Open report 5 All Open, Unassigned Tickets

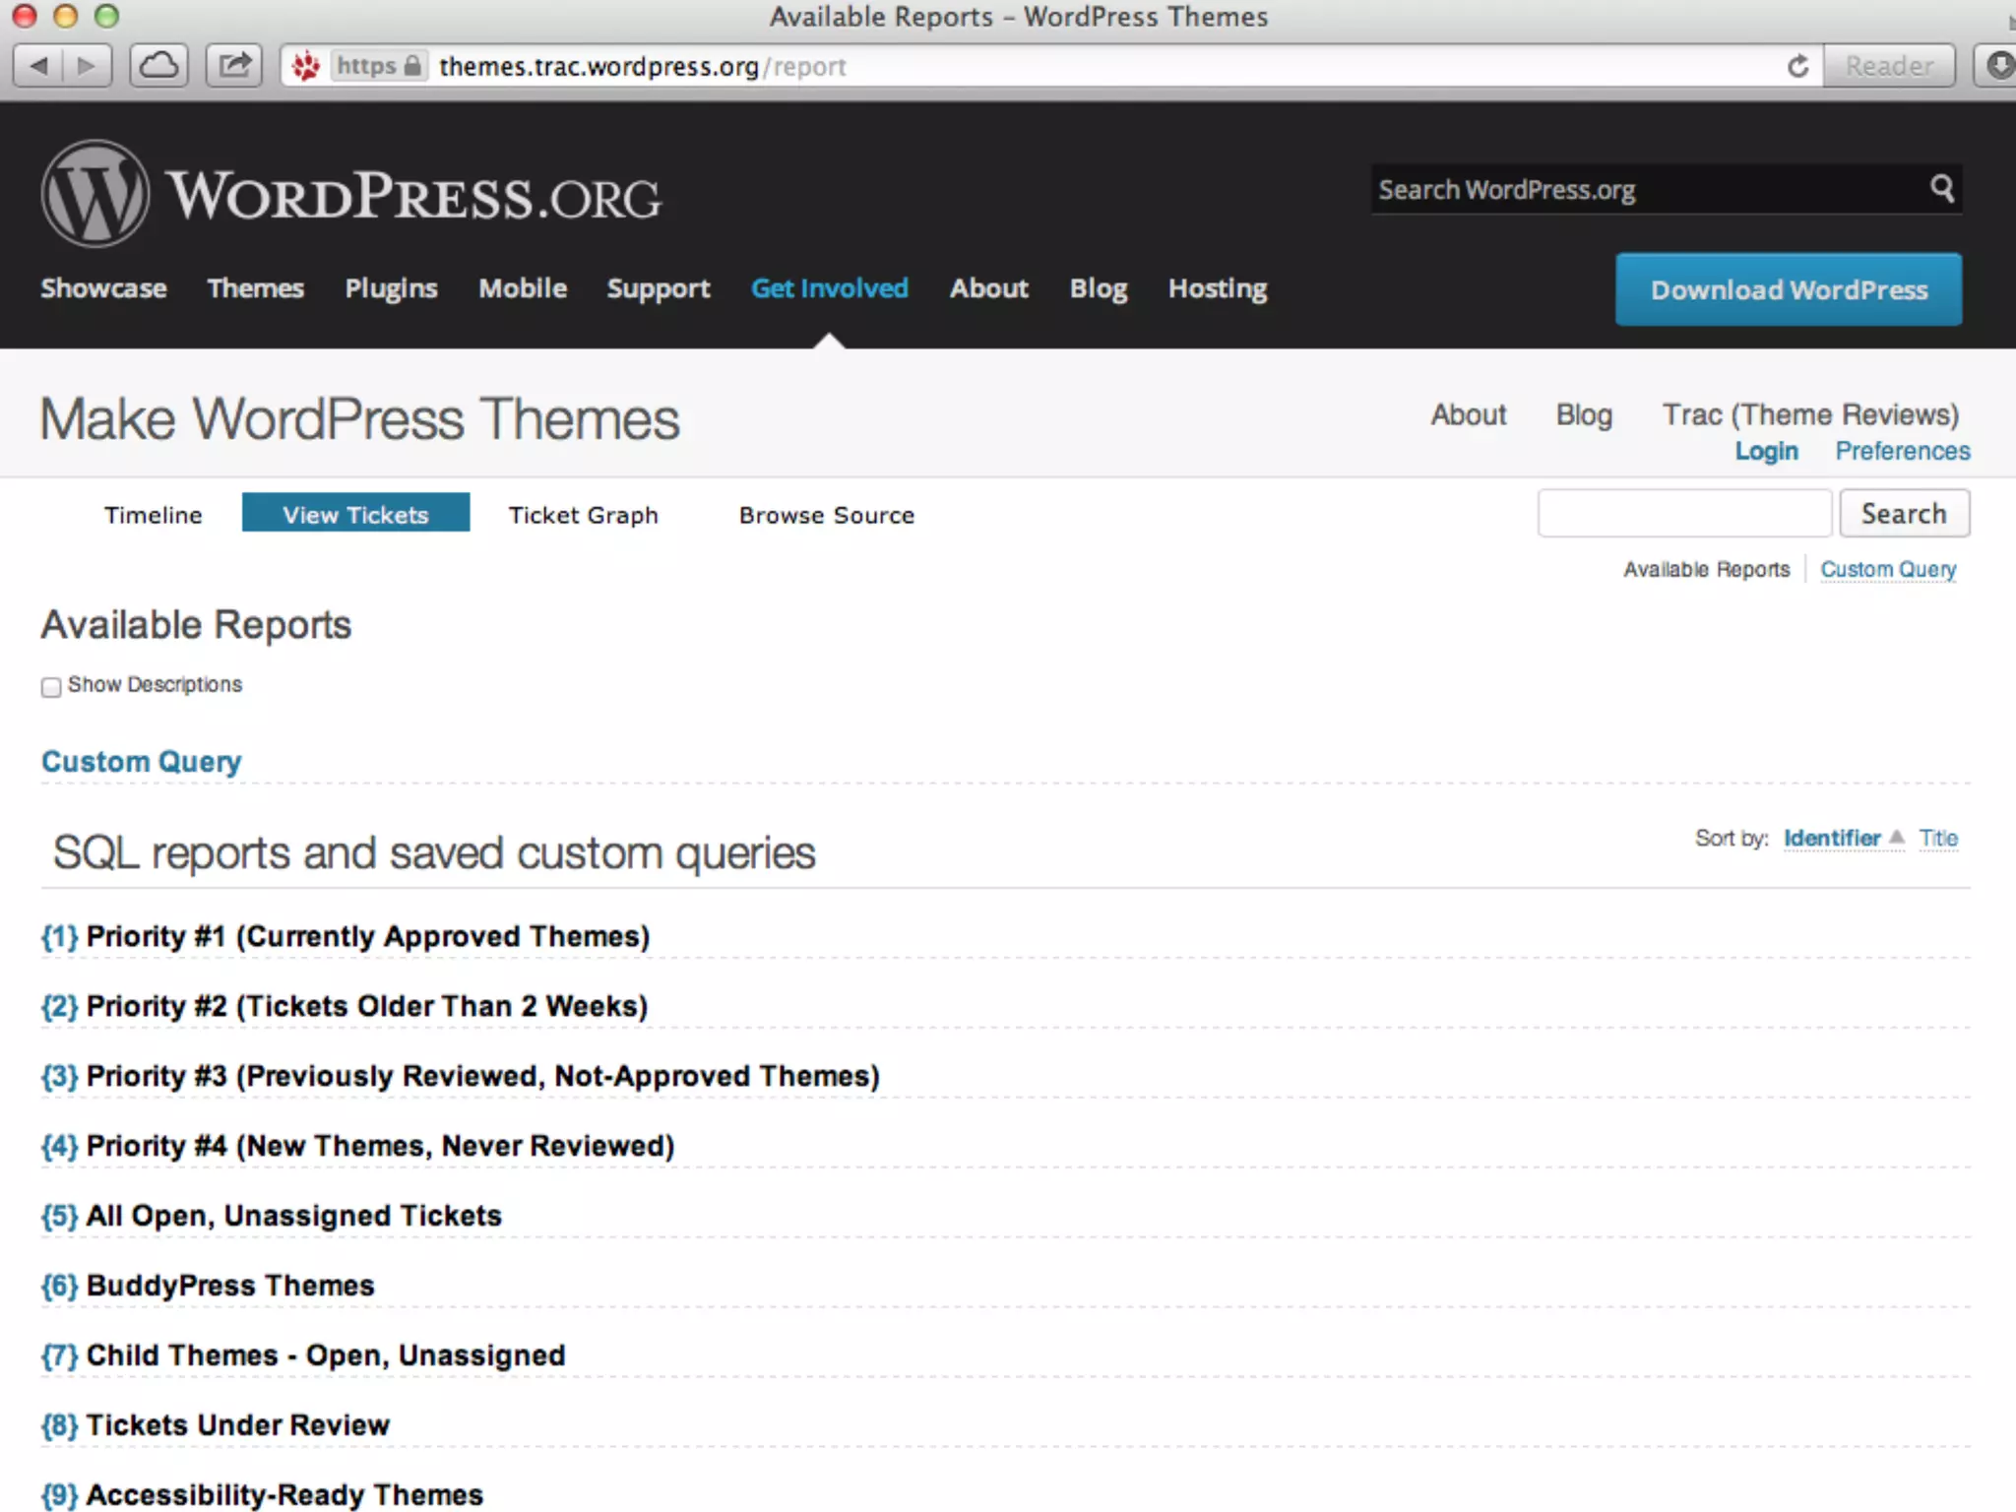(293, 1216)
